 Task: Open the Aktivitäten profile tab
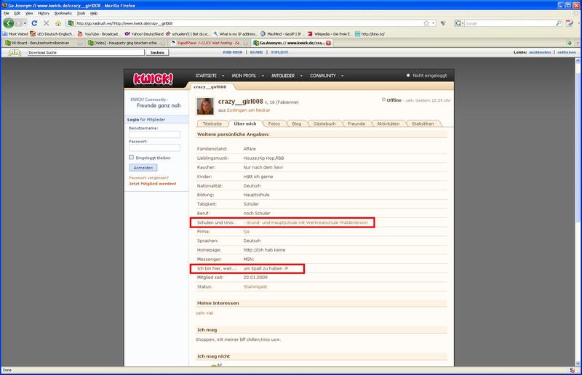point(388,124)
